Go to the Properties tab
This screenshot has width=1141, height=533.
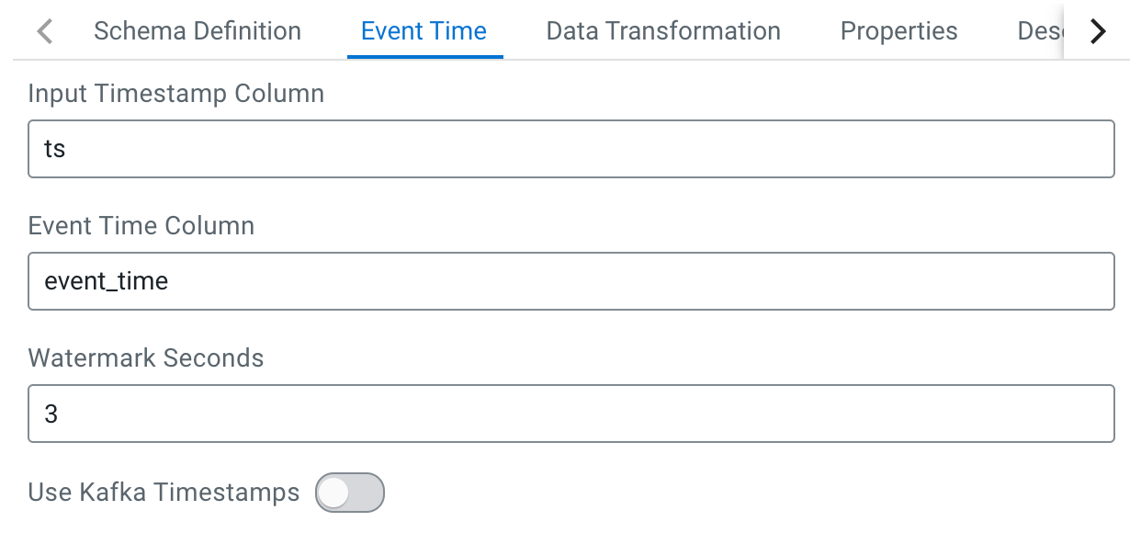click(x=898, y=31)
